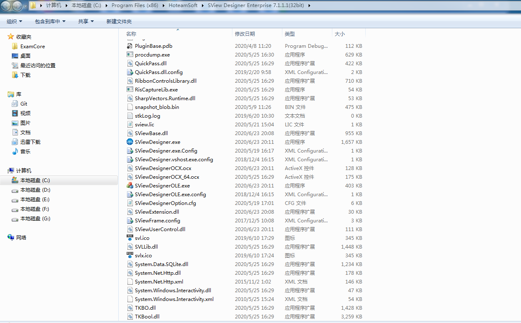
Task: Select 文档 (Documents) library
Action: [25, 132]
